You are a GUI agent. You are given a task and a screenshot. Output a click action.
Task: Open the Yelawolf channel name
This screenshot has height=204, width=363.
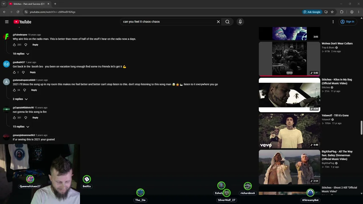tap(326, 120)
